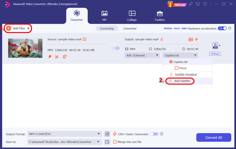Open the enhance video icon
Image resolution: width=236 pixels, height=149 pixels.
(x=65, y=57)
